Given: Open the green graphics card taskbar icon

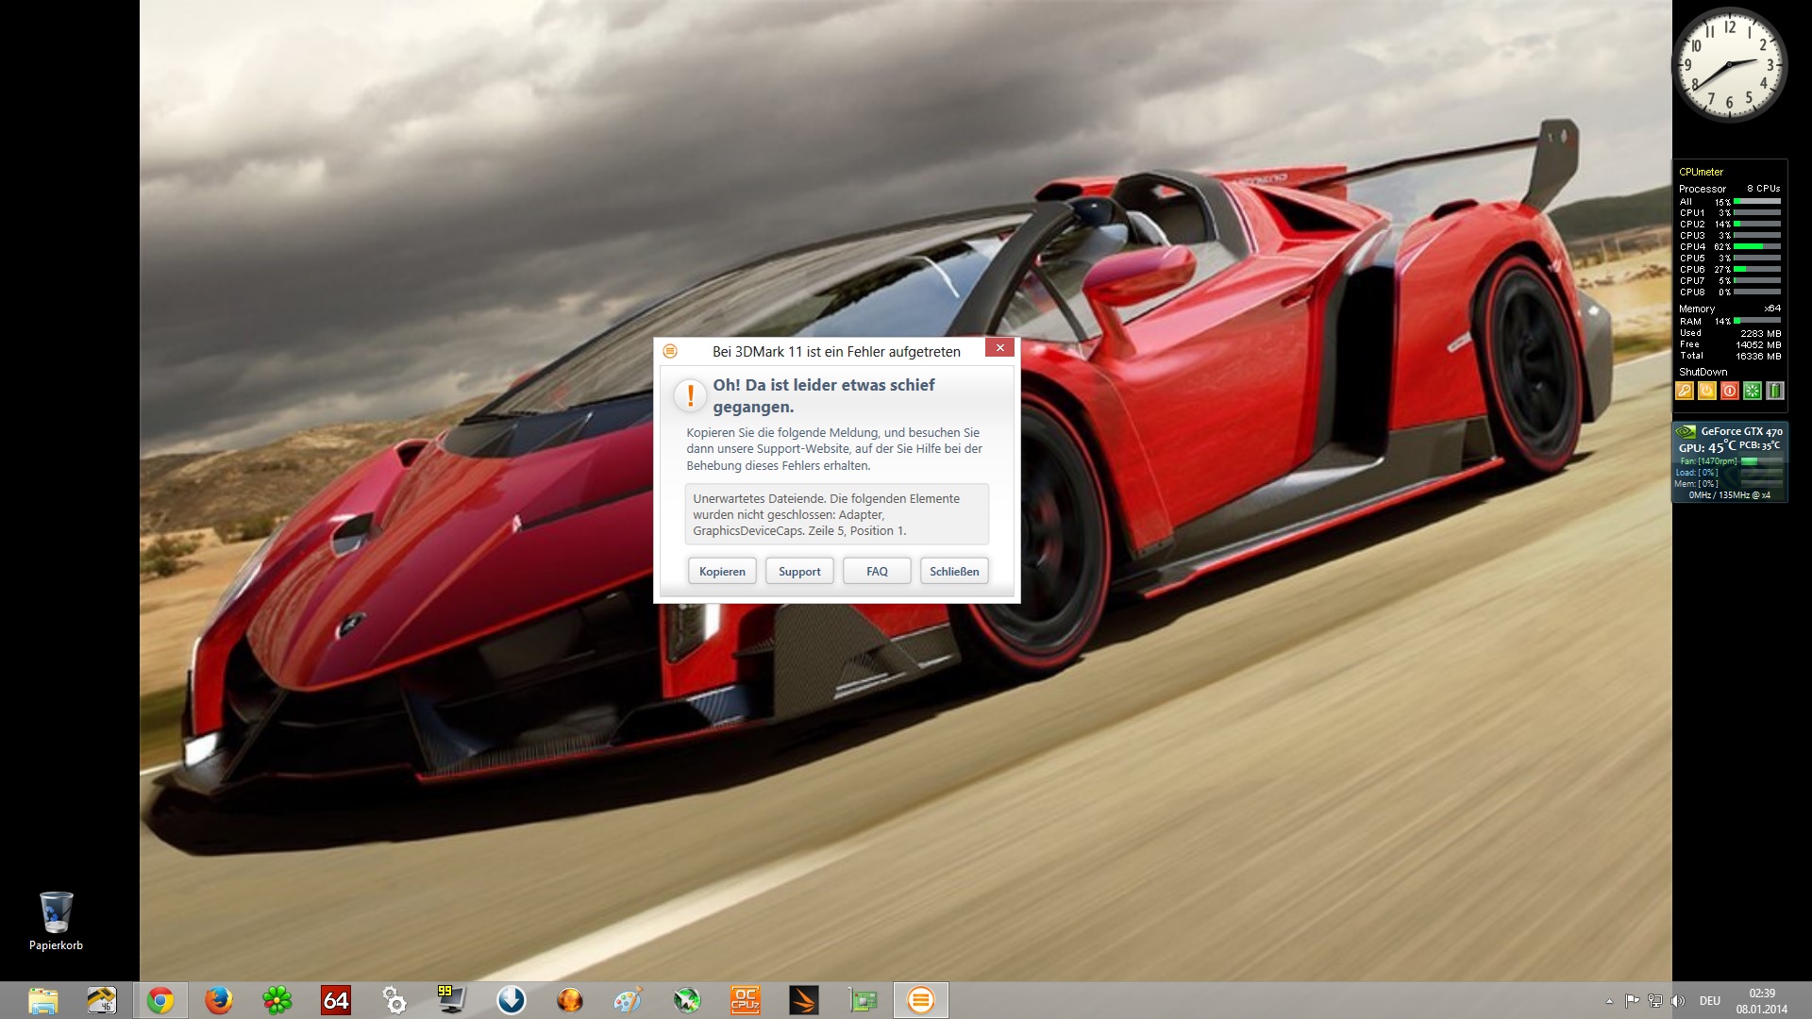Looking at the screenshot, I should (862, 1000).
